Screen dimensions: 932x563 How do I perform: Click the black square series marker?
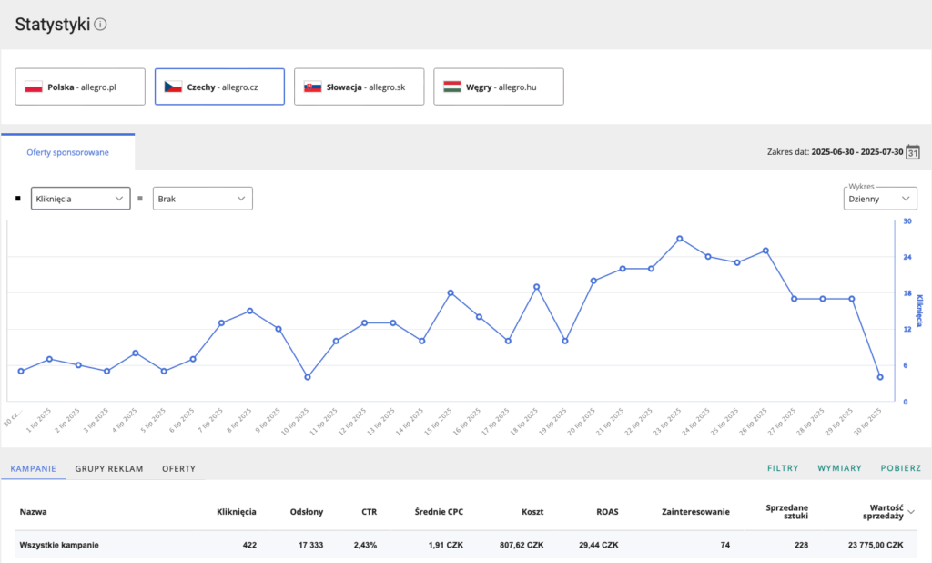click(18, 198)
